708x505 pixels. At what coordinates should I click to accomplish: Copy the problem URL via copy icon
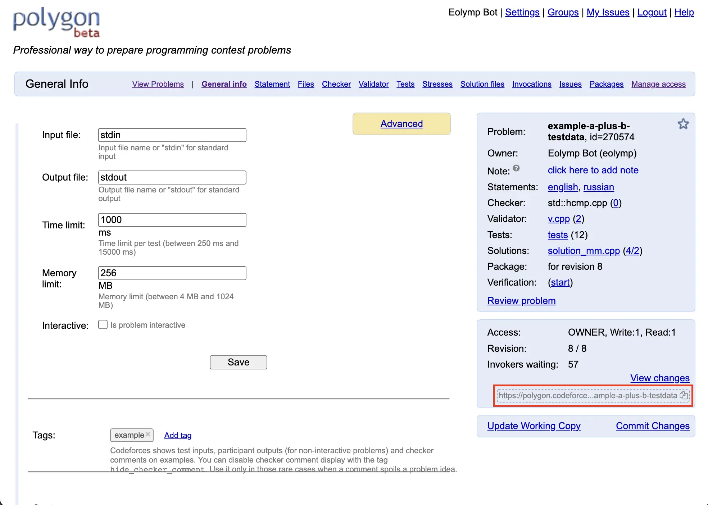coord(684,395)
